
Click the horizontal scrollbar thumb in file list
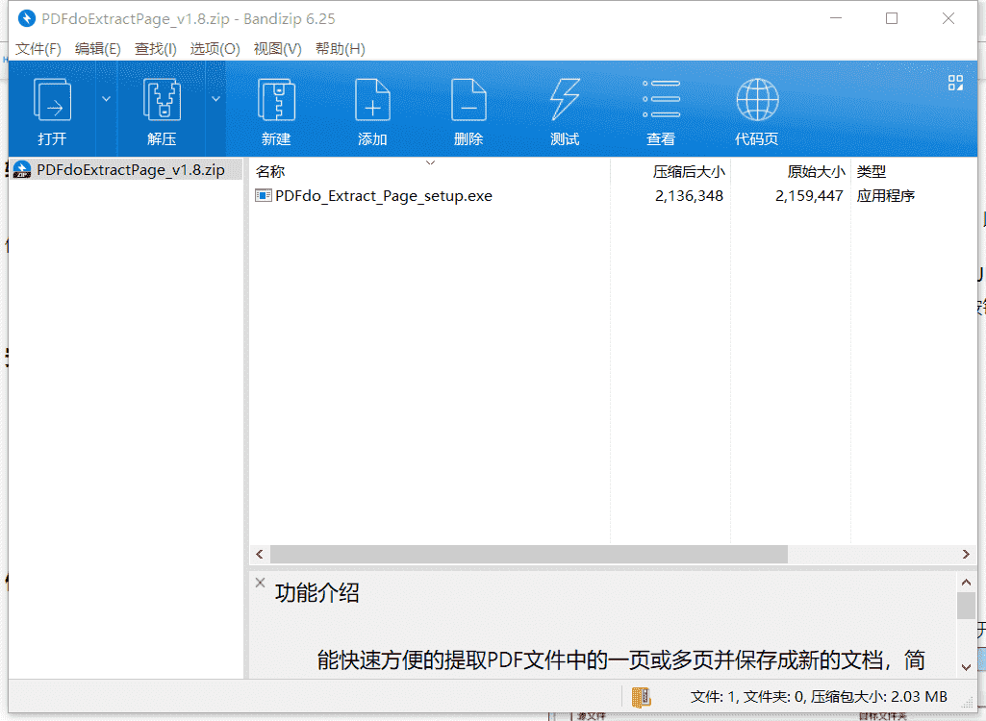pyautogui.click(x=529, y=554)
